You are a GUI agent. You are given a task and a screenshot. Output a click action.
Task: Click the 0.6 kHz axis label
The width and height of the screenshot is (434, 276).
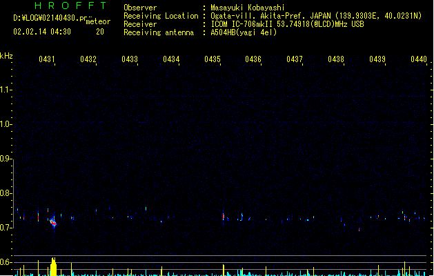pyautogui.click(x=6, y=262)
